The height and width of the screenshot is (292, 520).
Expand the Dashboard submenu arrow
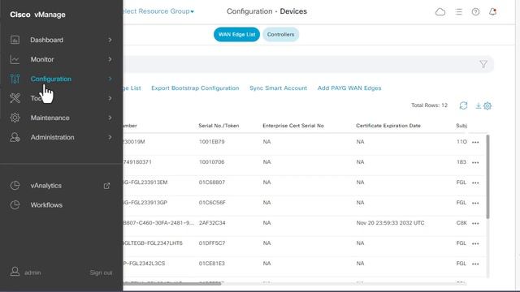(x=110, y=40)
